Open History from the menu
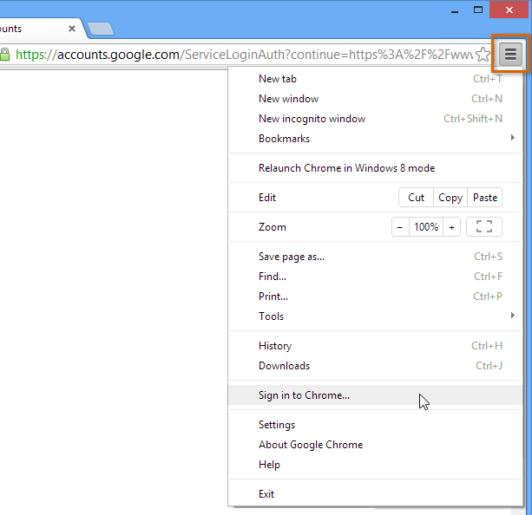The height and width of the screenshot is (515, 532). tap(375, 345)
